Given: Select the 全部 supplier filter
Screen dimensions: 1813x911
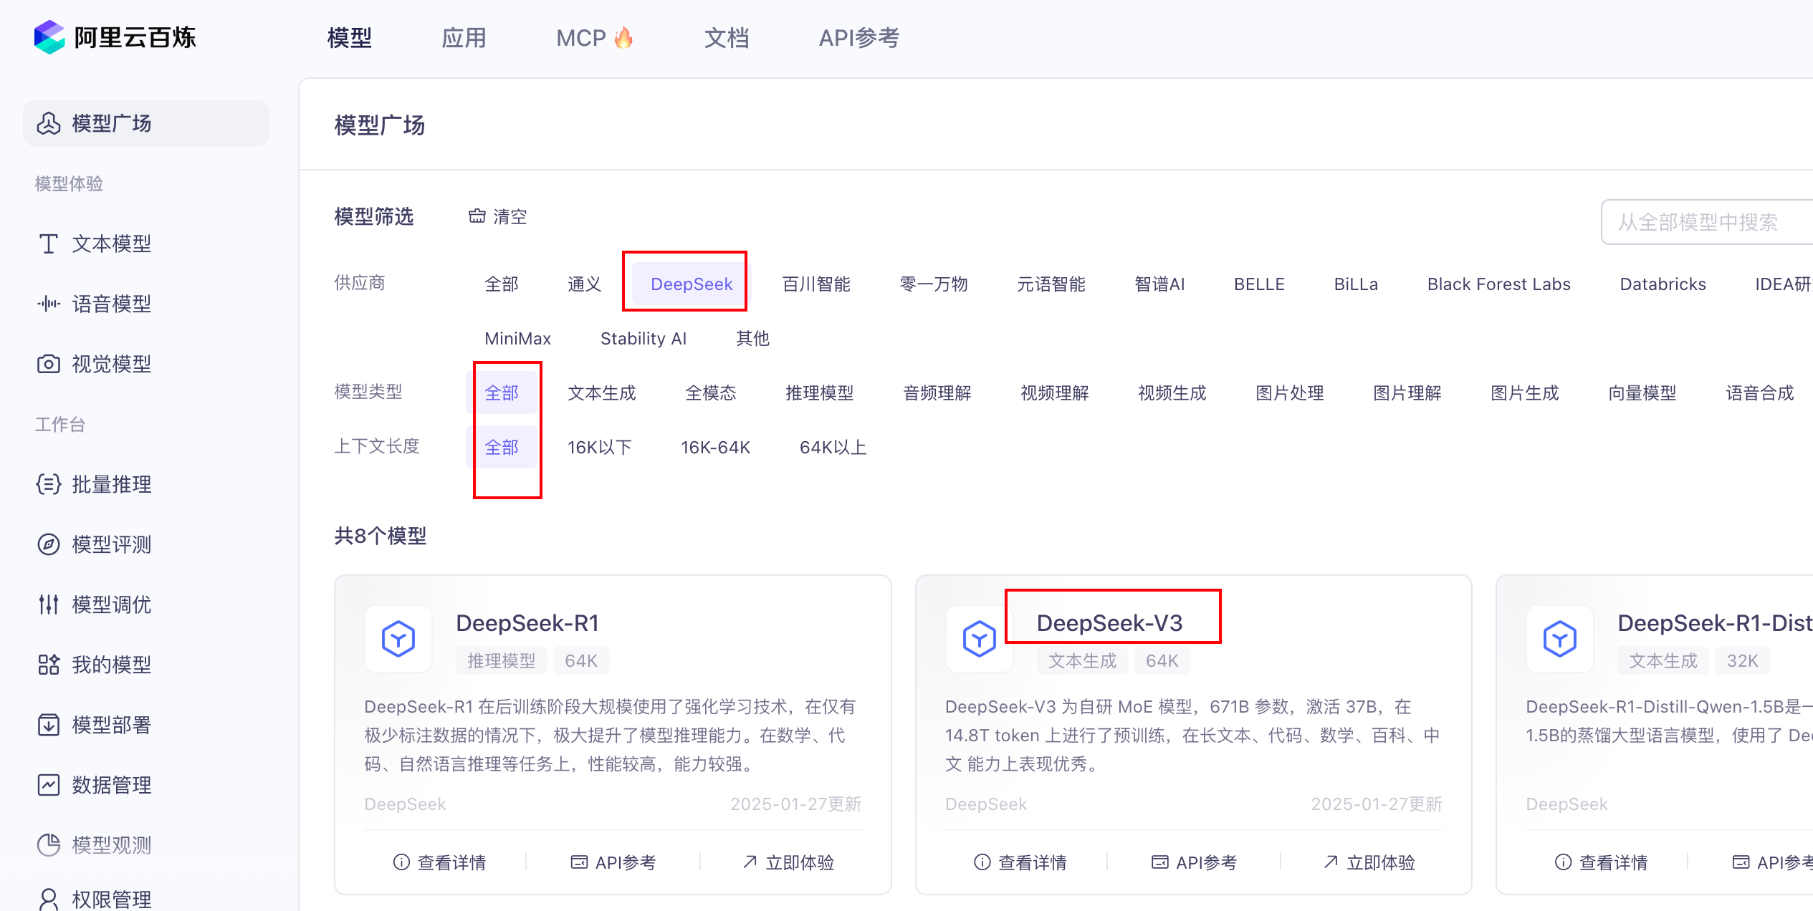Looking at the screenshot, I should (502, 284).
